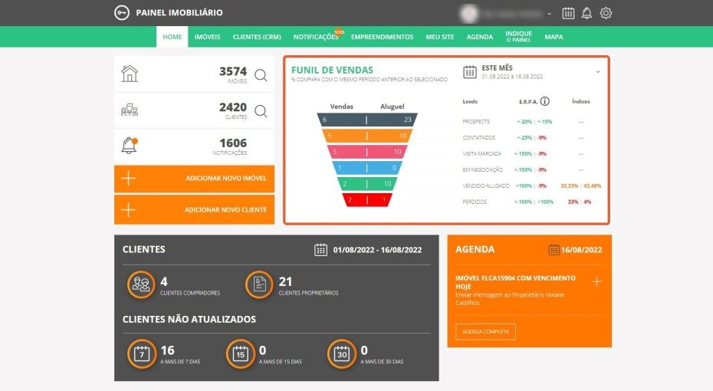Switch to the Clientes (CRM) tab
Screen dimensions: 713x391
(x=257, y=37)
